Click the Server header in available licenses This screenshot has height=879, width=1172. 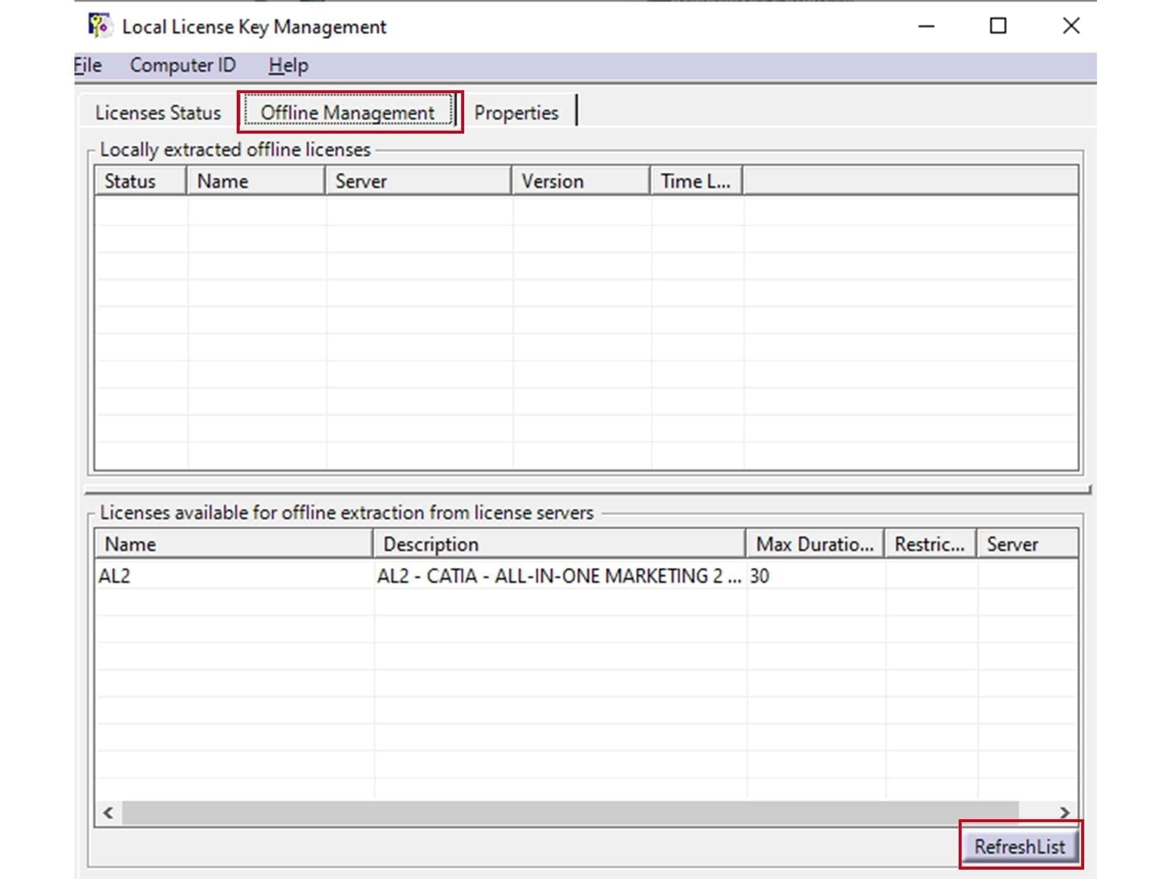click(1027, 544)
